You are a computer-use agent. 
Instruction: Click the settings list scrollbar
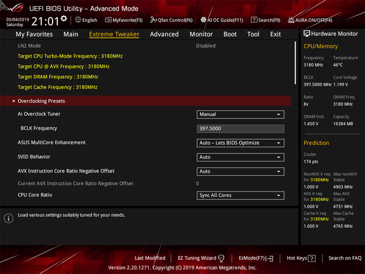296,63
